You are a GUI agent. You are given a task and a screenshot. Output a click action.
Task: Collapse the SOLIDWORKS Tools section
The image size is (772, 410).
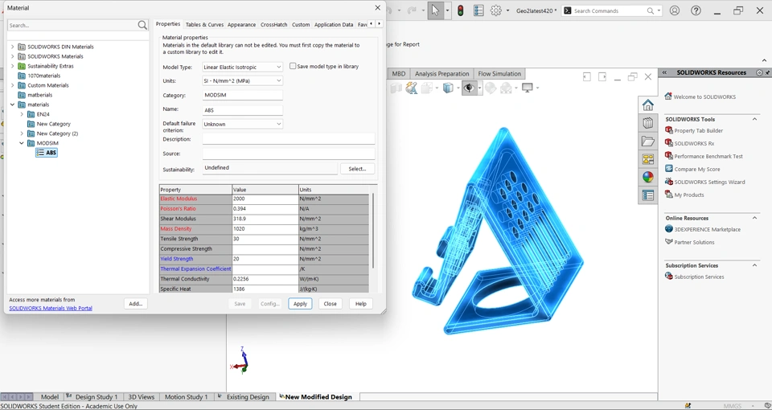[x=754, y=119]
